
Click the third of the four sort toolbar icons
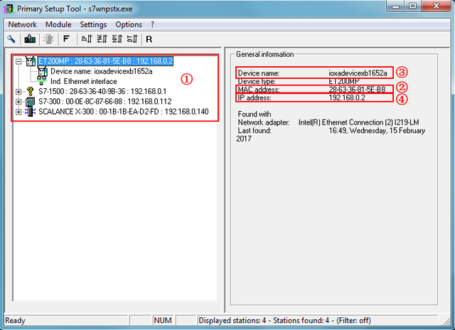(x=117, y=39)
